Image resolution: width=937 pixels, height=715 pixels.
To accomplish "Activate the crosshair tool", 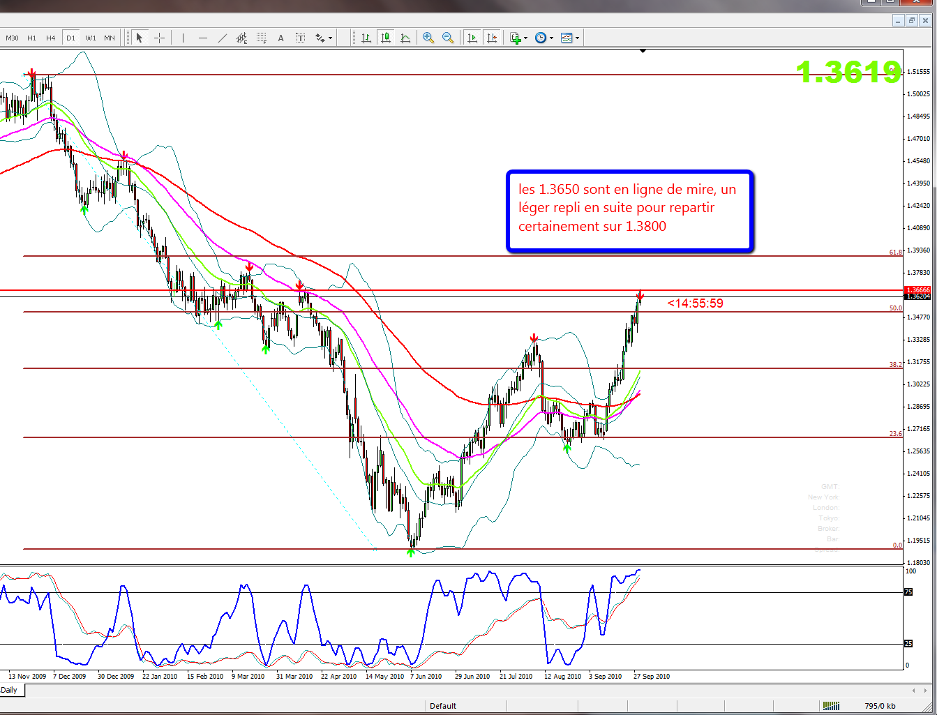I will point(159,38).
